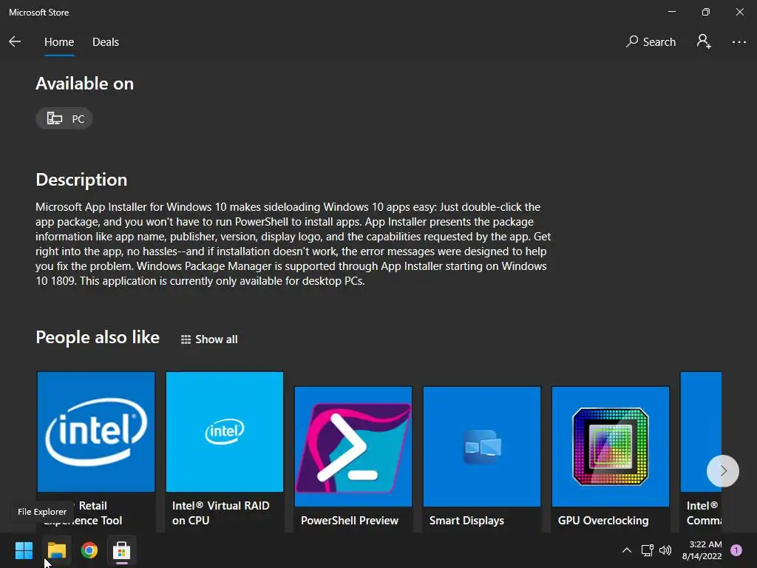Click the volume speaker tray icon
This screenshot has height=568, width=757.
click(665, 550)
